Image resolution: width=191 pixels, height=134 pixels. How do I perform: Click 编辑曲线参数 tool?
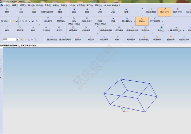(x=106, y=29)
